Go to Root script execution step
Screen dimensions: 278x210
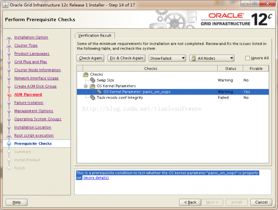pos(34,135)
